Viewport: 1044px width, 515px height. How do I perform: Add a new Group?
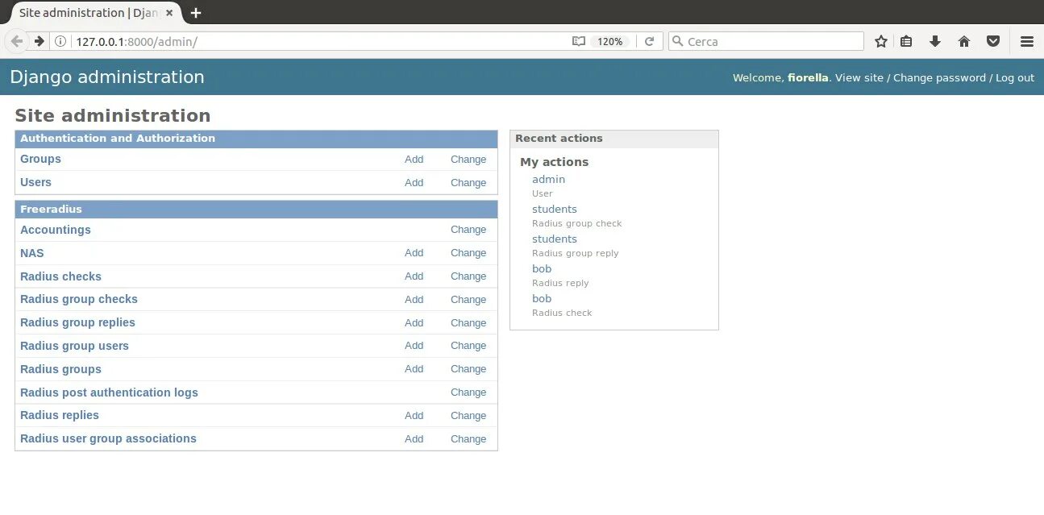click(x=414, y=160)
